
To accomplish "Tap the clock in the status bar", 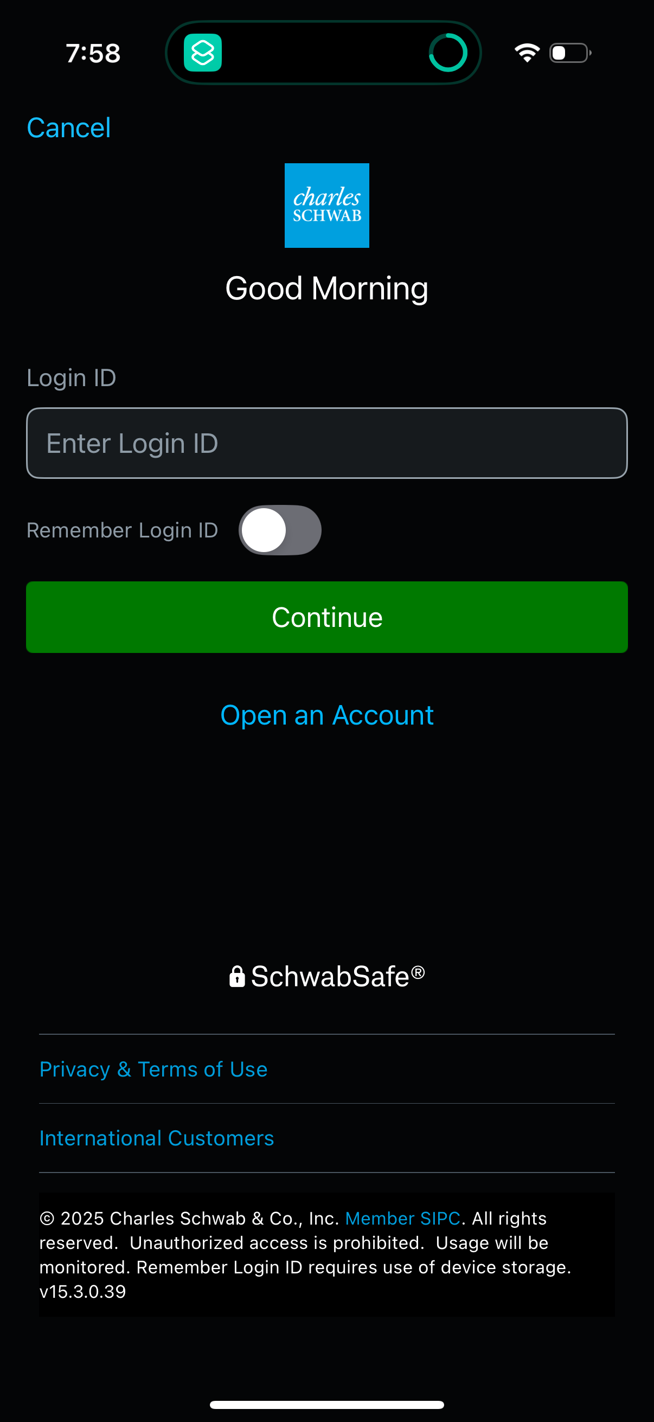I will click(92, 53).
